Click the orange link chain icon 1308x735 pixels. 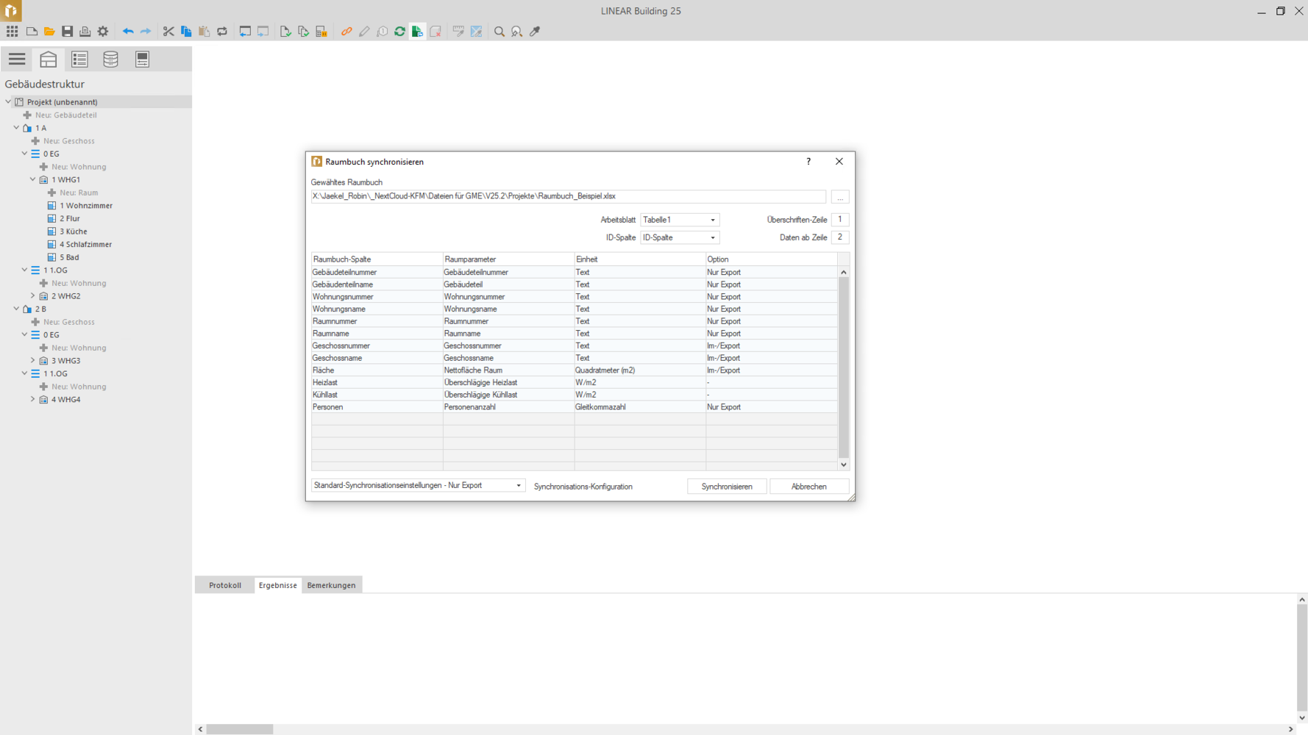346,32
